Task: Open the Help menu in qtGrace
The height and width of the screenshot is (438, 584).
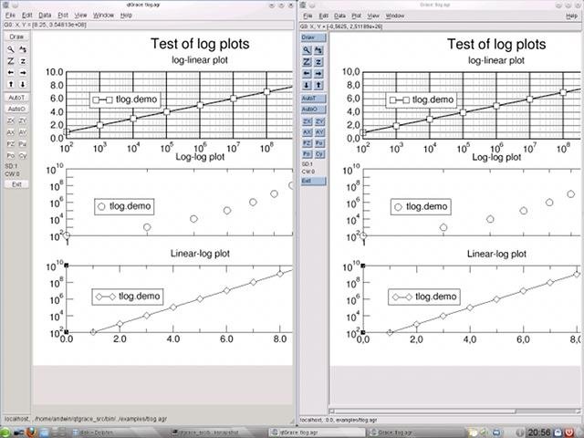Action: [126, 16]
